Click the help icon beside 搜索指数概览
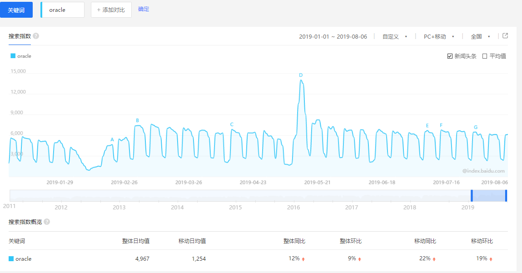Screen dimensions: 522x273 (47, 222)
